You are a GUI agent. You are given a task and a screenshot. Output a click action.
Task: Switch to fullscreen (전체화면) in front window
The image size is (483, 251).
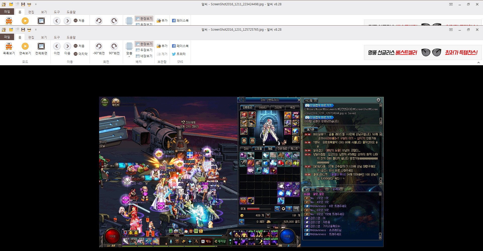[41, 49]
